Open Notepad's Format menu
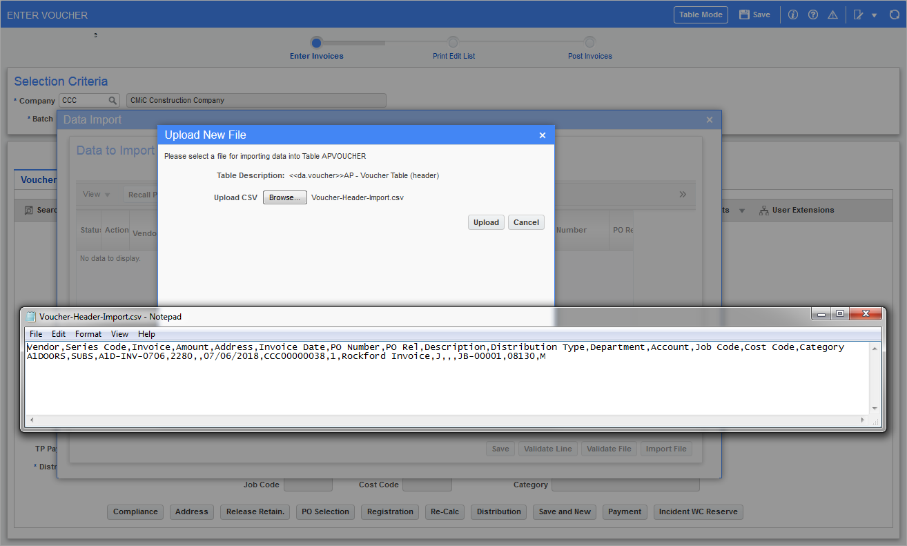 point(88,333)
